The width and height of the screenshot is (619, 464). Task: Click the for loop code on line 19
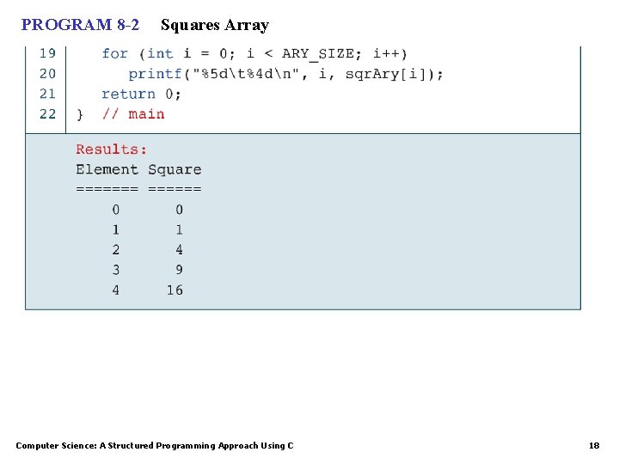click(x=254, y=53)
